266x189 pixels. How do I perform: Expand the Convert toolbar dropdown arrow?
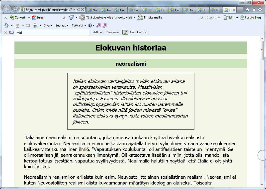click(x=29, y=17)
